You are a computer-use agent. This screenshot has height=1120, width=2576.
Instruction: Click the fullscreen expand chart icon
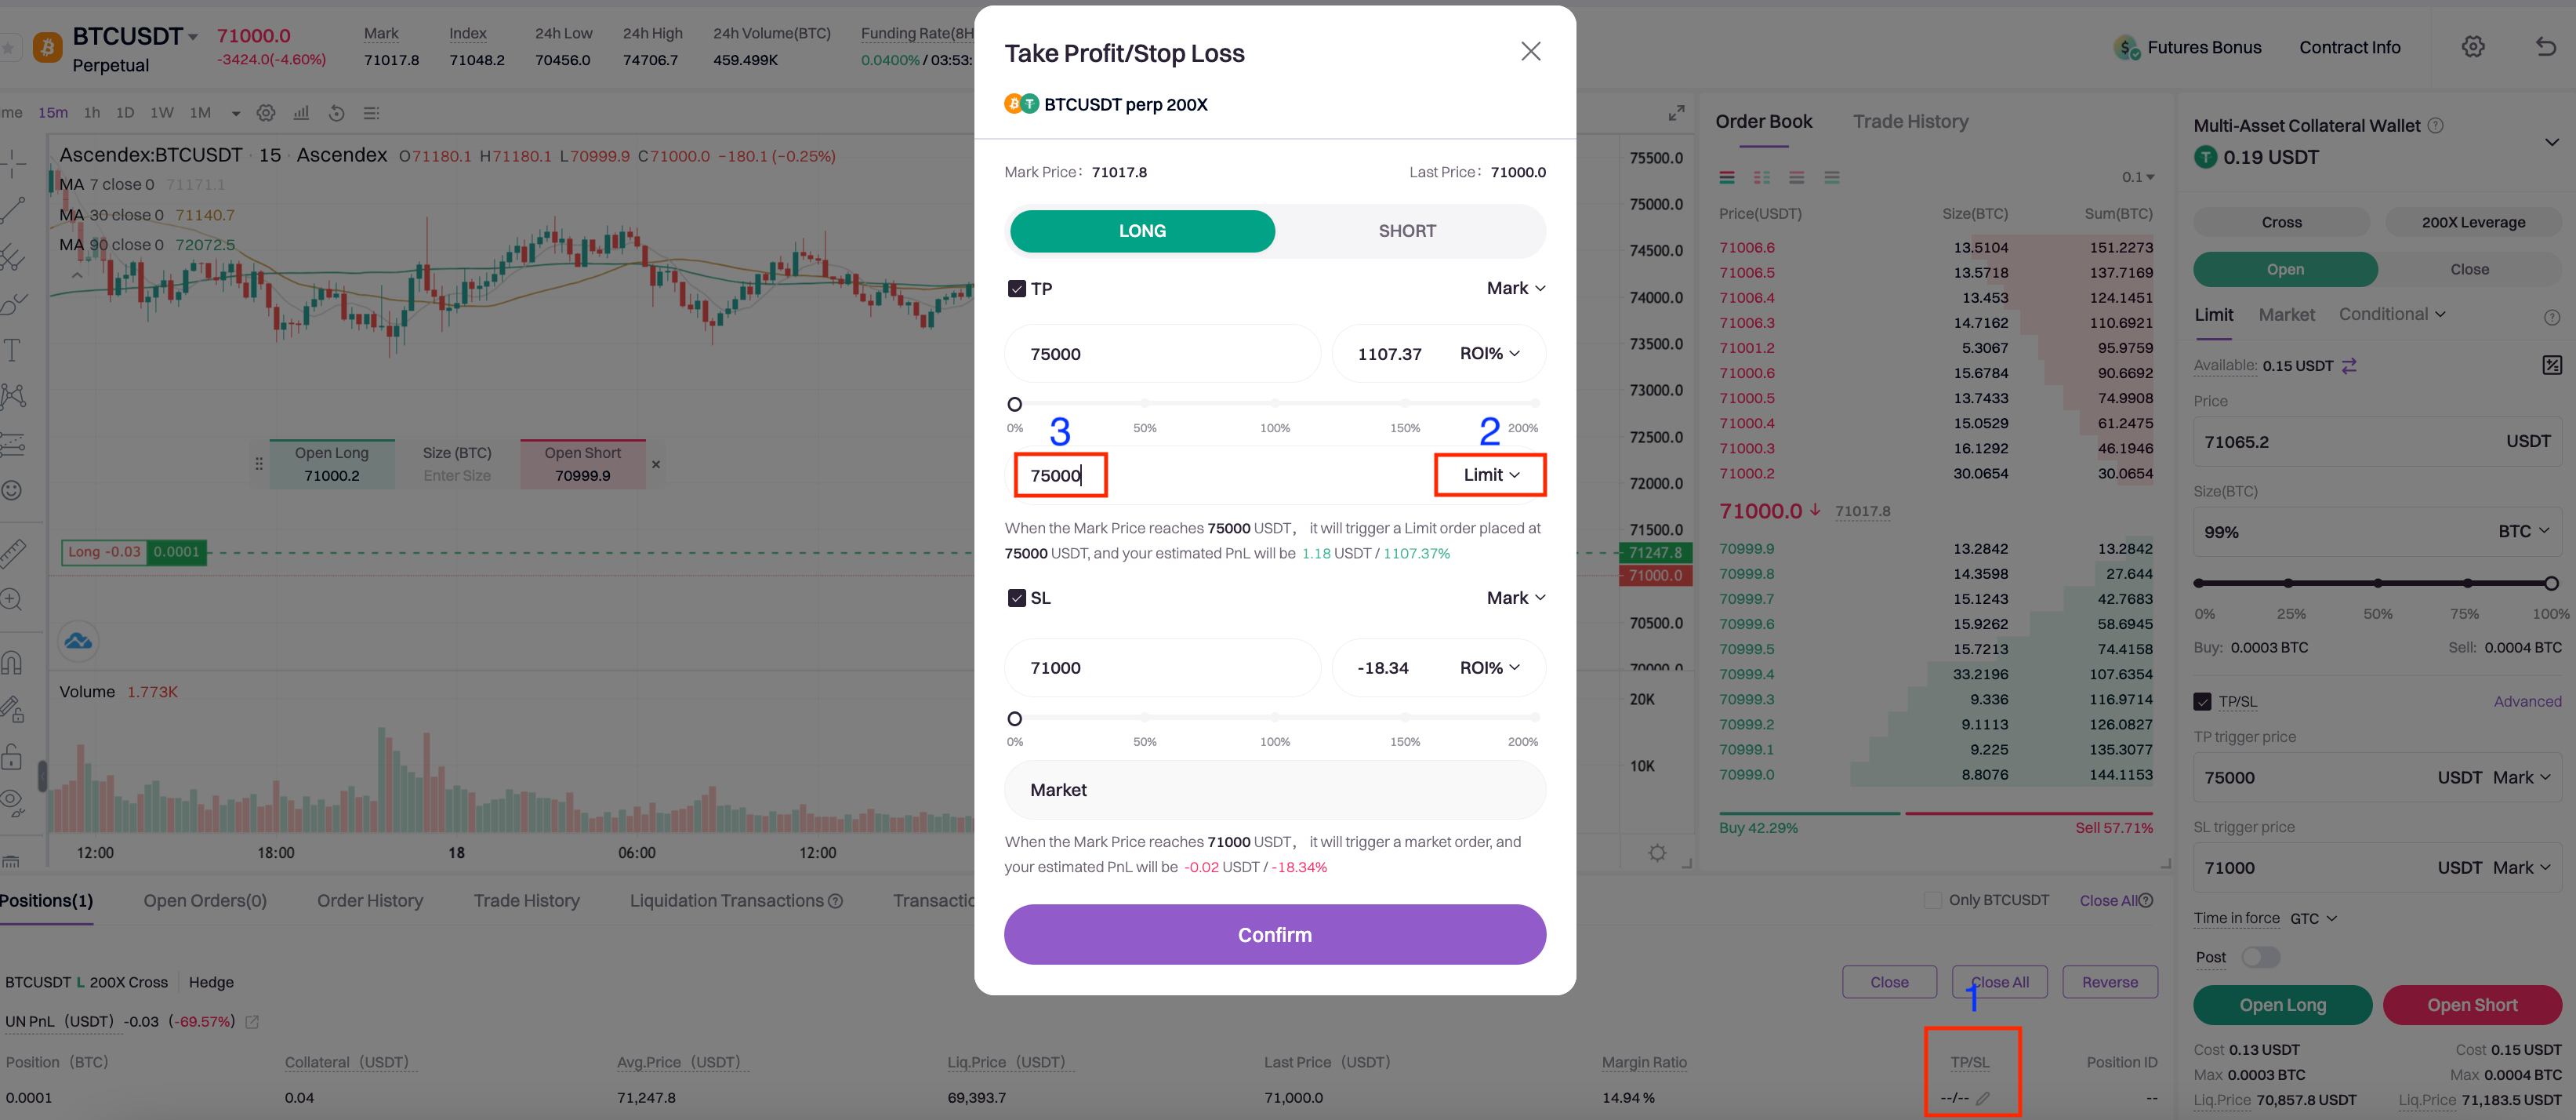pos(1676,113)
